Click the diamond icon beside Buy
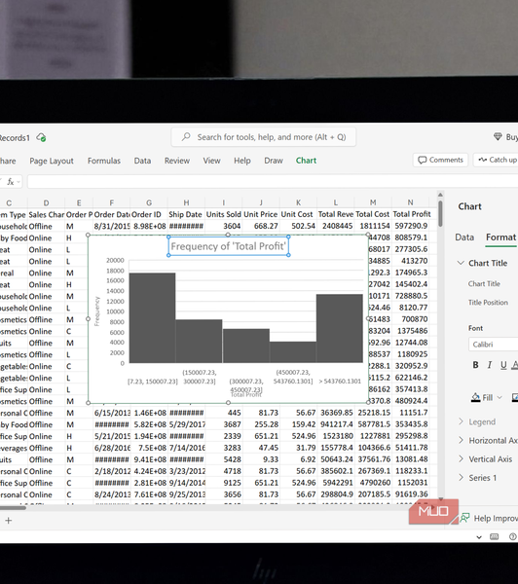The width and height of the screenshot is (518, 584). pyautogui.click(x=498, y=136)
